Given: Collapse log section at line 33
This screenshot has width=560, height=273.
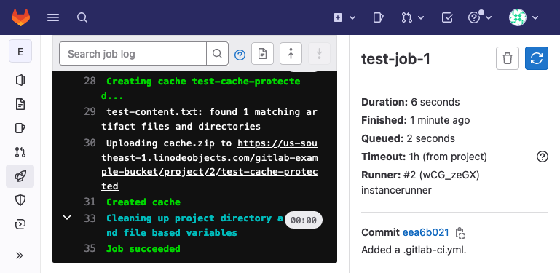Looking at the screenshot, I should point(67,218).
